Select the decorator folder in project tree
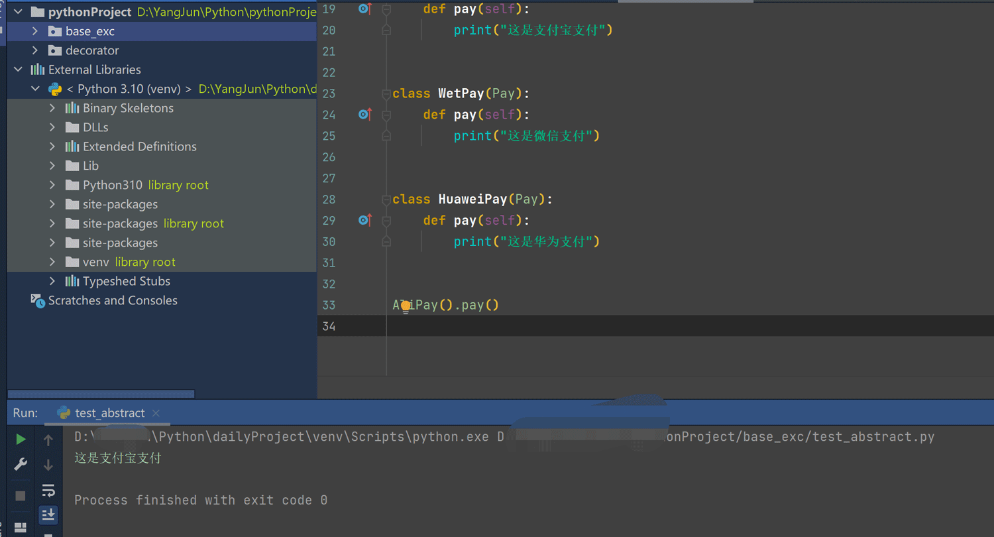Image resolution: width=994 pixels, height=537 pixels. (92, 50)
